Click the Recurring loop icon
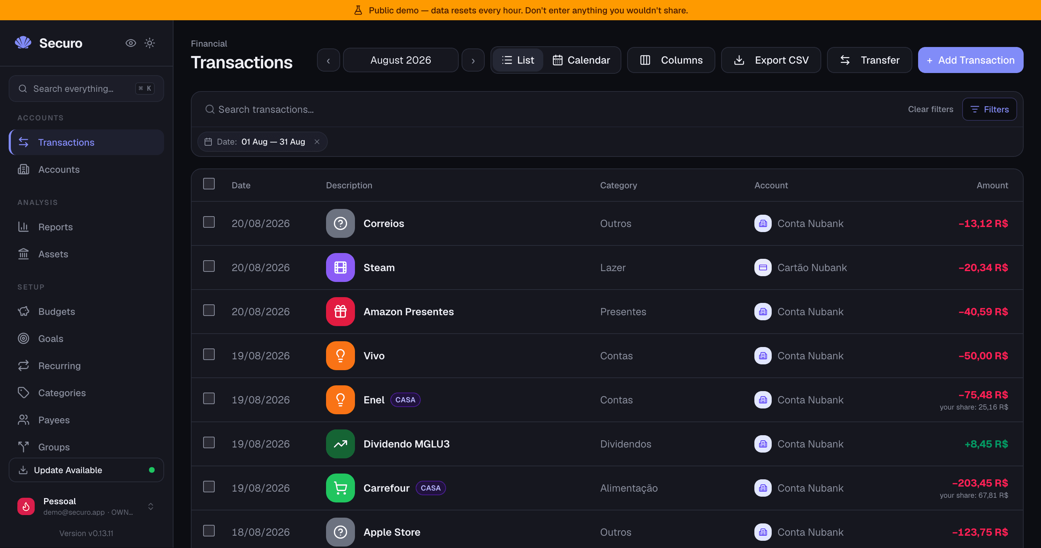1041x548 pixels. tap(23, 365)
